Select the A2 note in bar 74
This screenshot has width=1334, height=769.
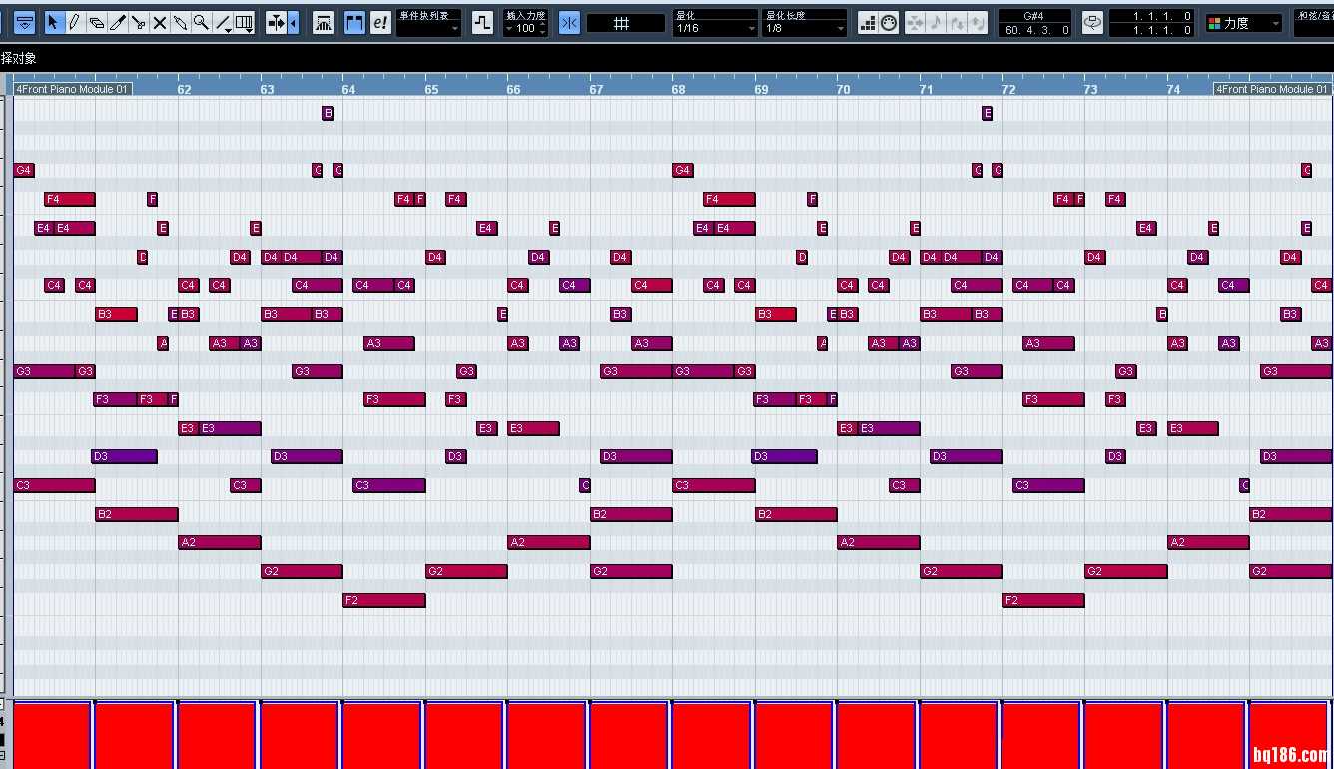point(1208,542)
